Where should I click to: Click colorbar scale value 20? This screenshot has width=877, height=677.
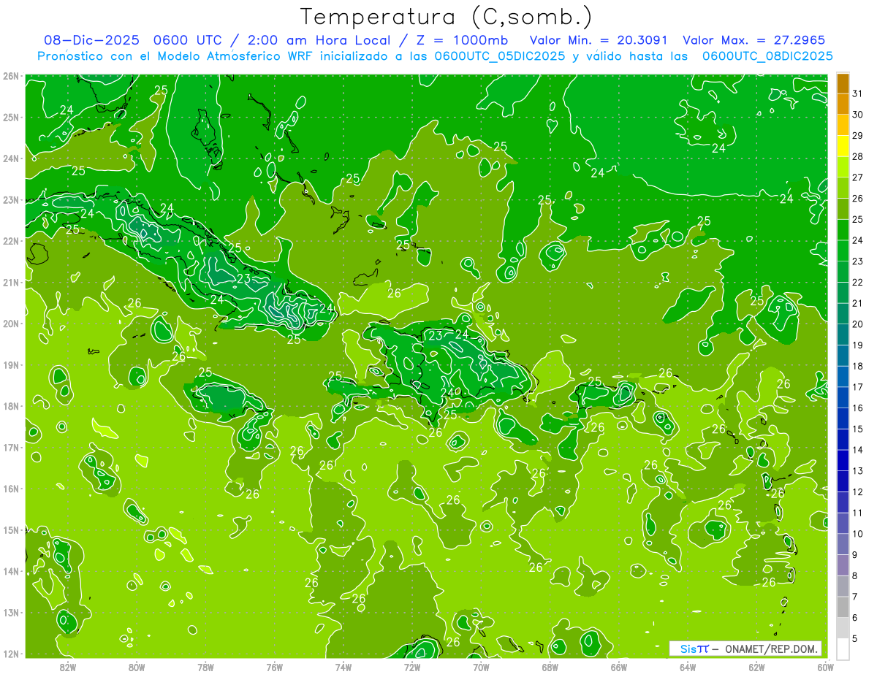tap(858, 324)
